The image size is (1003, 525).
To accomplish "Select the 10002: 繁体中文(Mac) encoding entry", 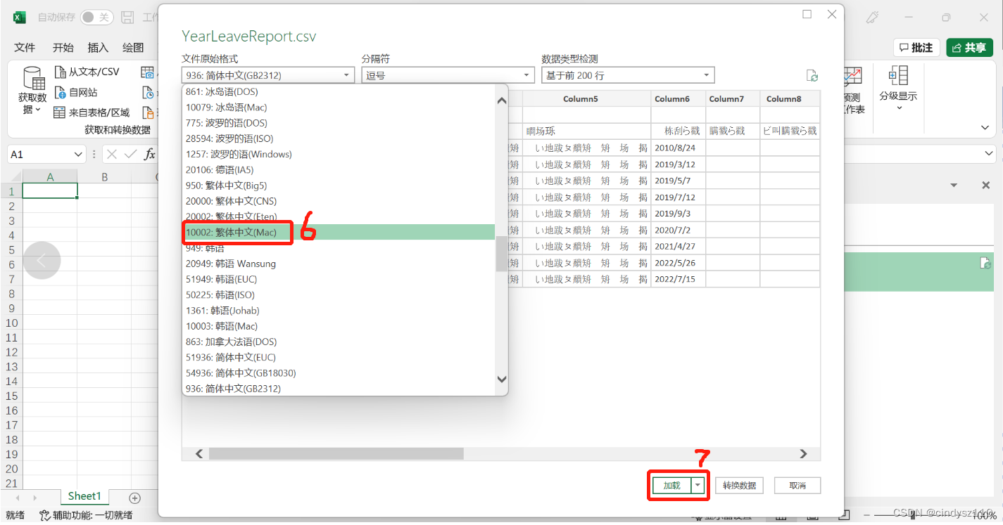I will click(237, 232).
